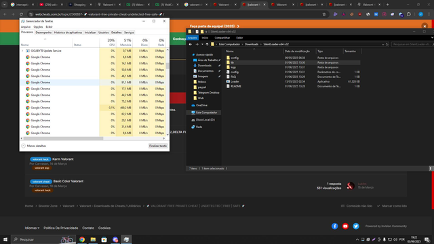434x244 pixels.
Task: Open Arquivo menu in Task Manager
Action: pyautogui.click(x=26, y=27)
